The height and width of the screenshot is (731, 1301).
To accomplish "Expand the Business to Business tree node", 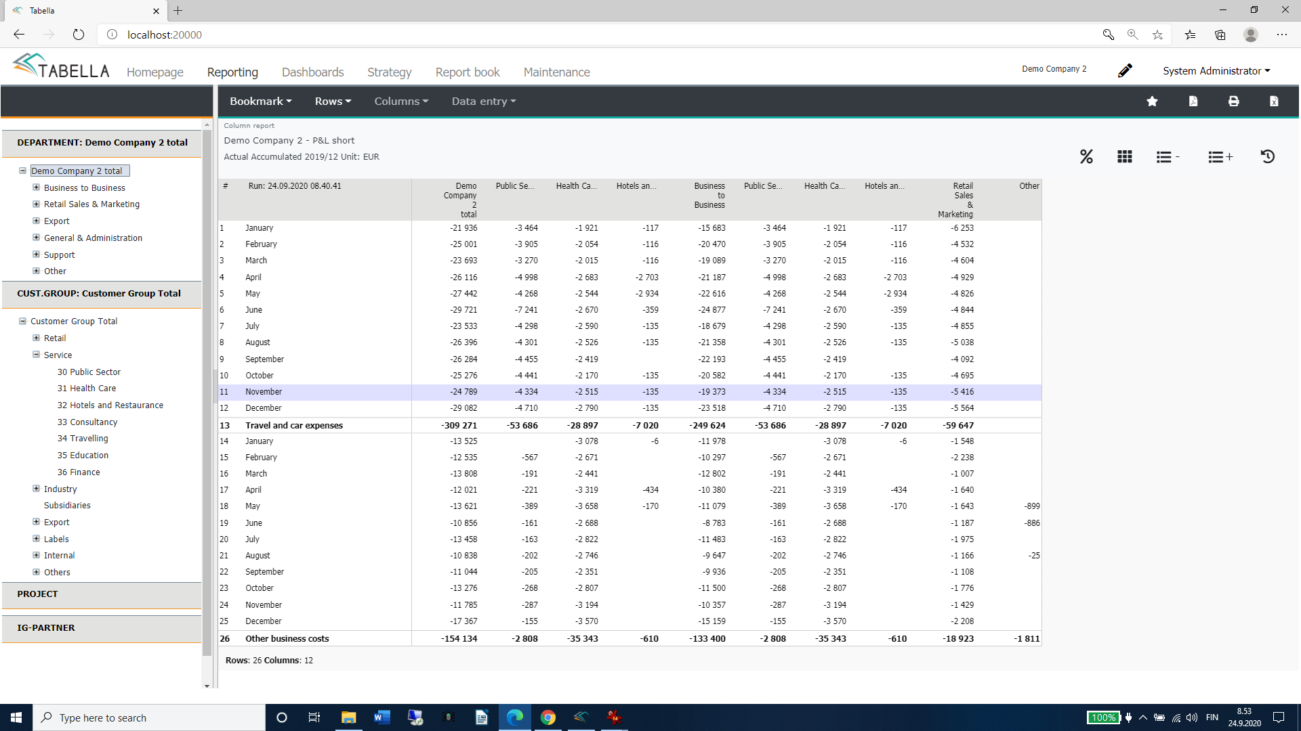I will pyautogui.click(x=37, y=187).
